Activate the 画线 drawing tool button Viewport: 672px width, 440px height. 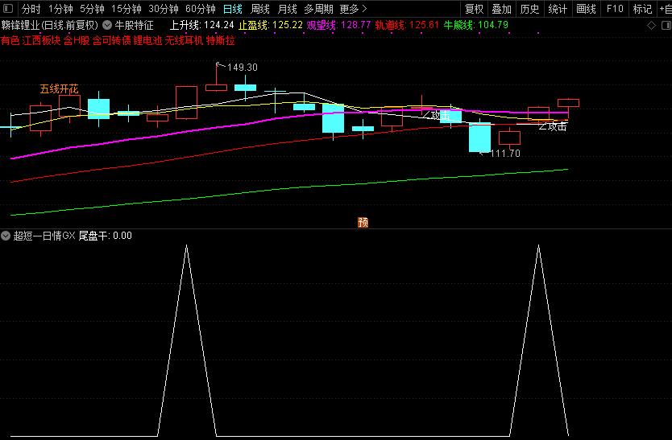coord(586,9)
